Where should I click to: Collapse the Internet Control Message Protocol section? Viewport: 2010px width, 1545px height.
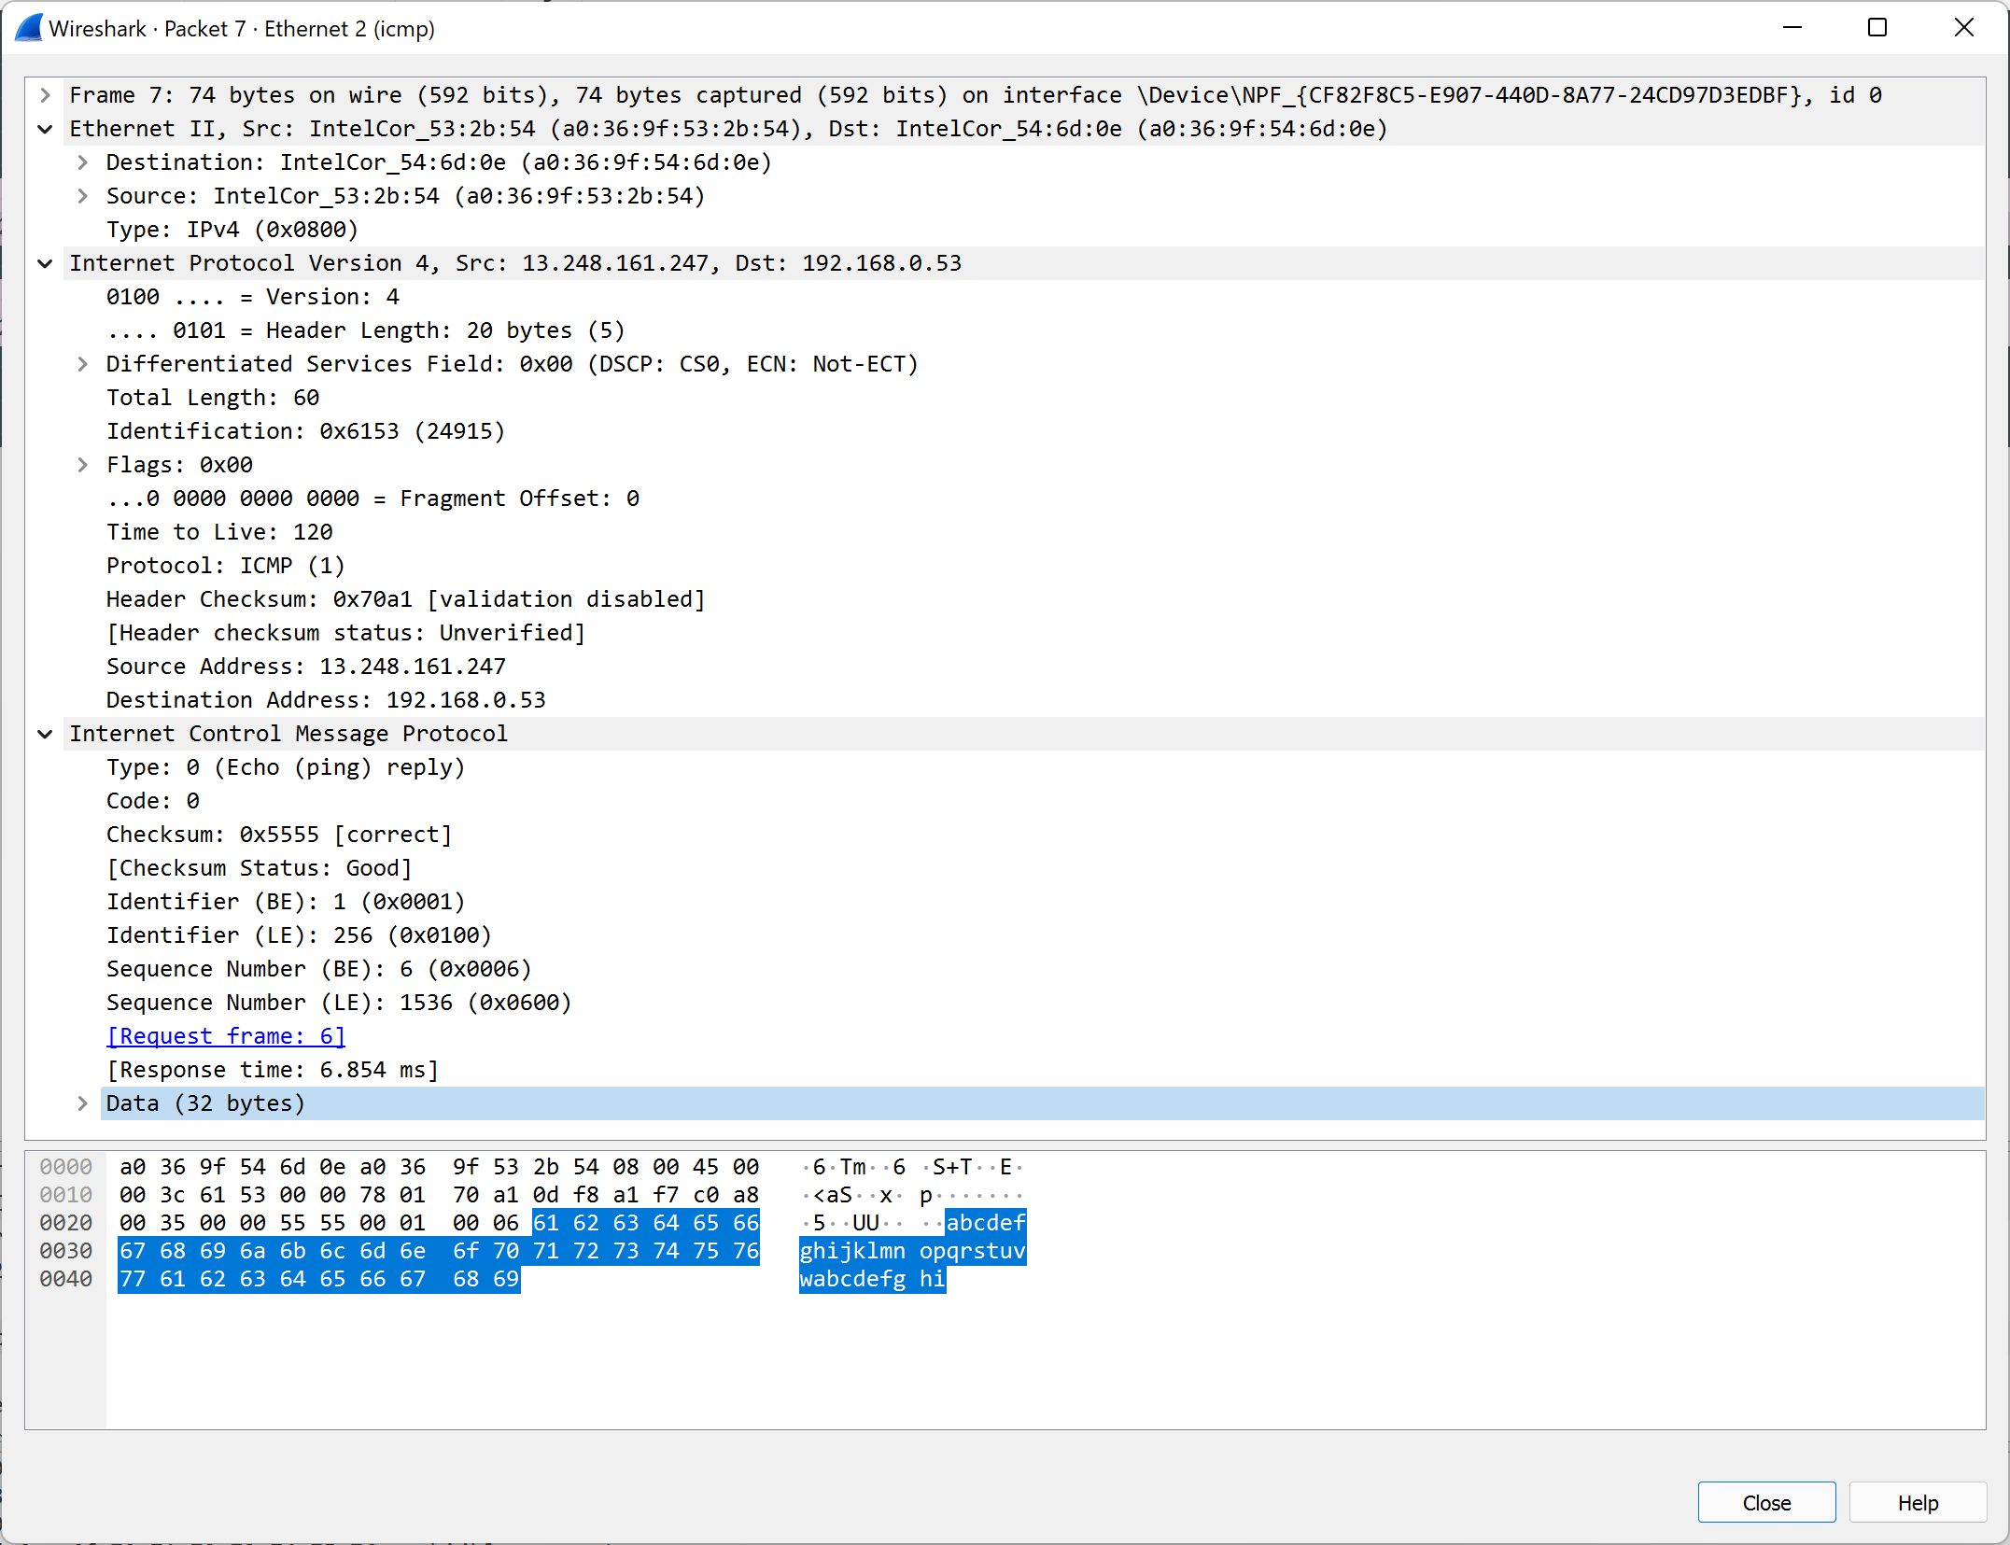tap(44, 733)
